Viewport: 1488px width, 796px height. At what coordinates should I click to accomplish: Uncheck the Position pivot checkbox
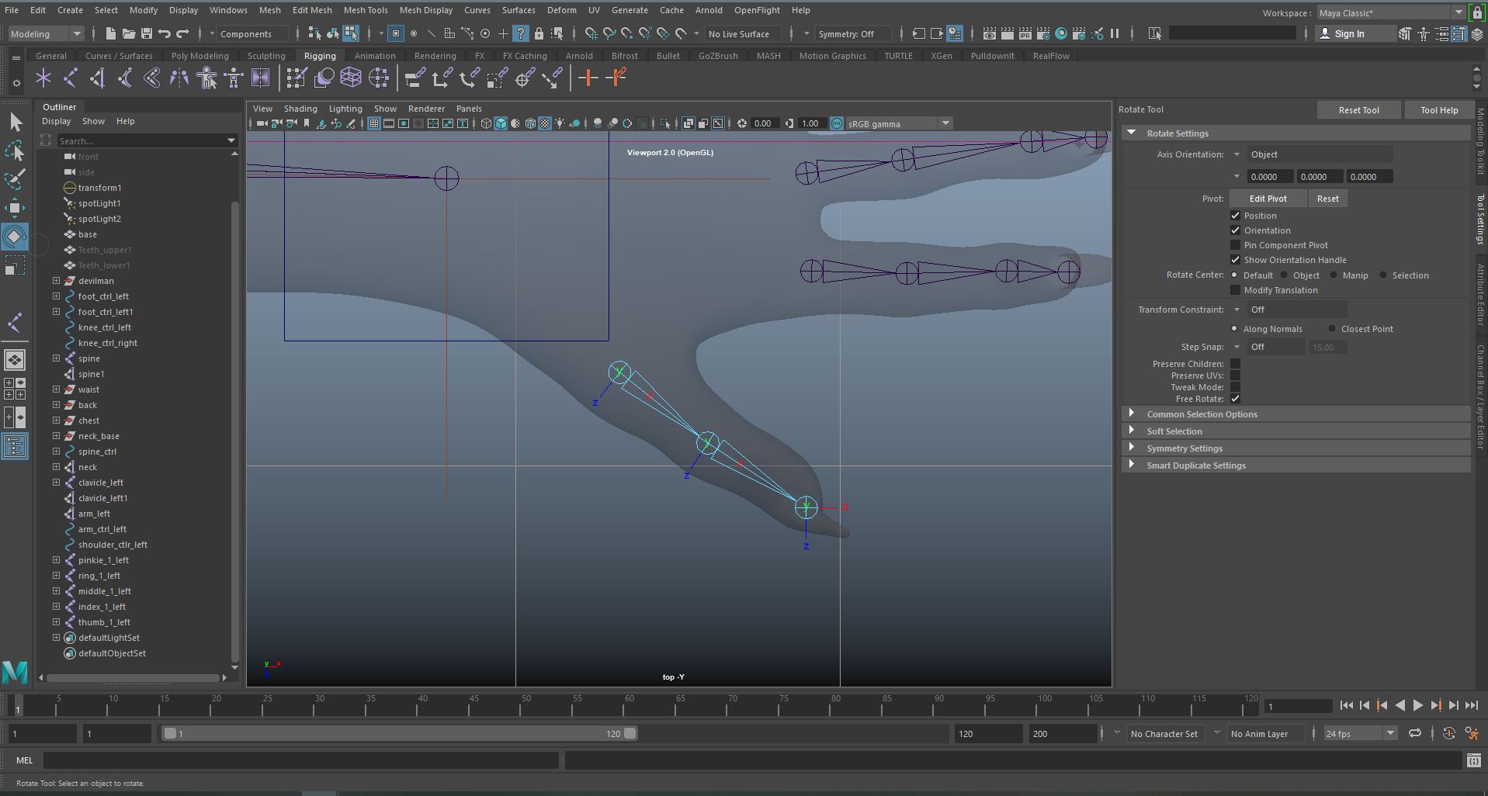pos(1236,216)
